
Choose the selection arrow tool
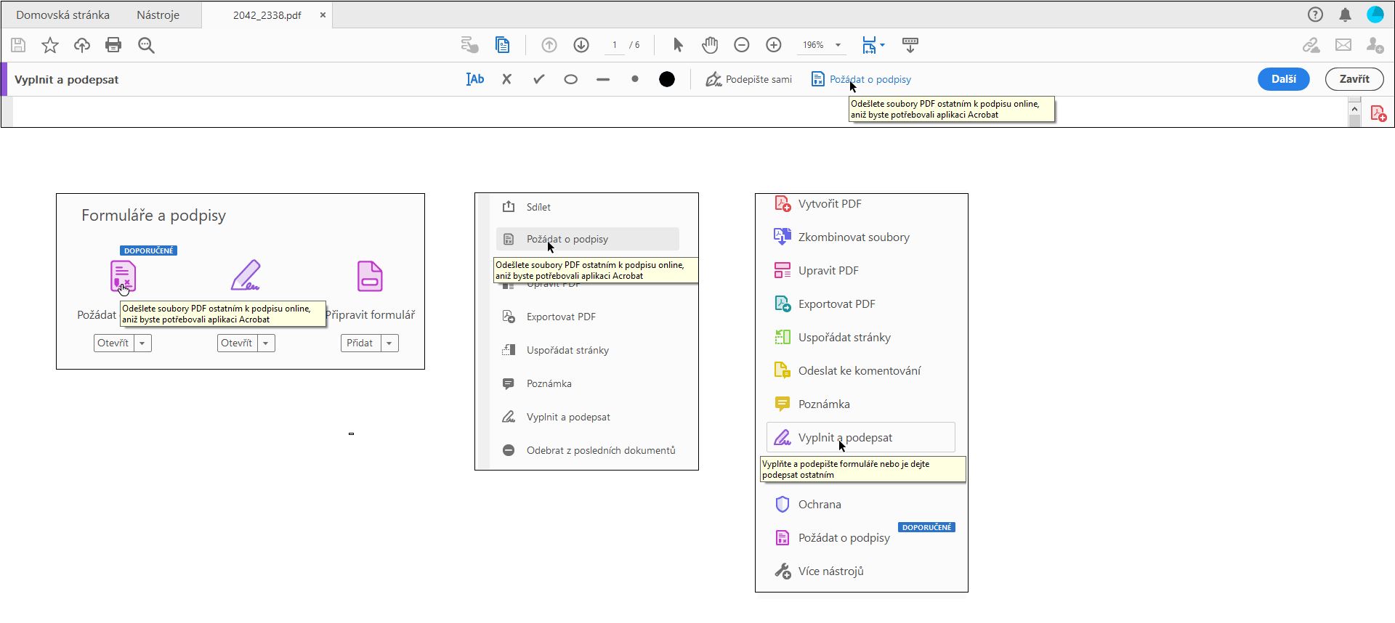pos(678,45)
